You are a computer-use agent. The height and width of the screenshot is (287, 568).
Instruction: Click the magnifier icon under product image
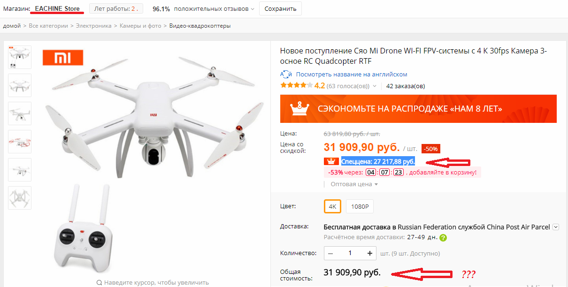[x=100, y=283]
